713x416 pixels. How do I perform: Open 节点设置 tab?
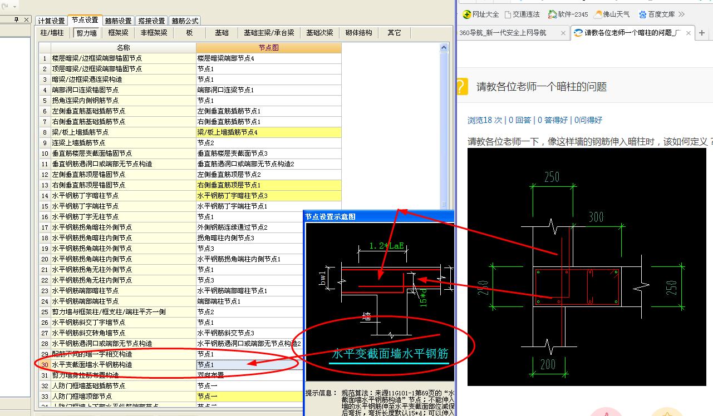pyautogui.click(x=85, y=20)
